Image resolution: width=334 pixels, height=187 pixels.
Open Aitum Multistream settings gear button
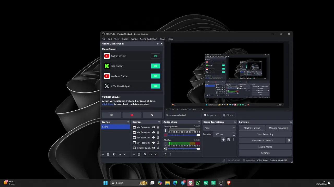pyautogui.click(x=111, y=115)
